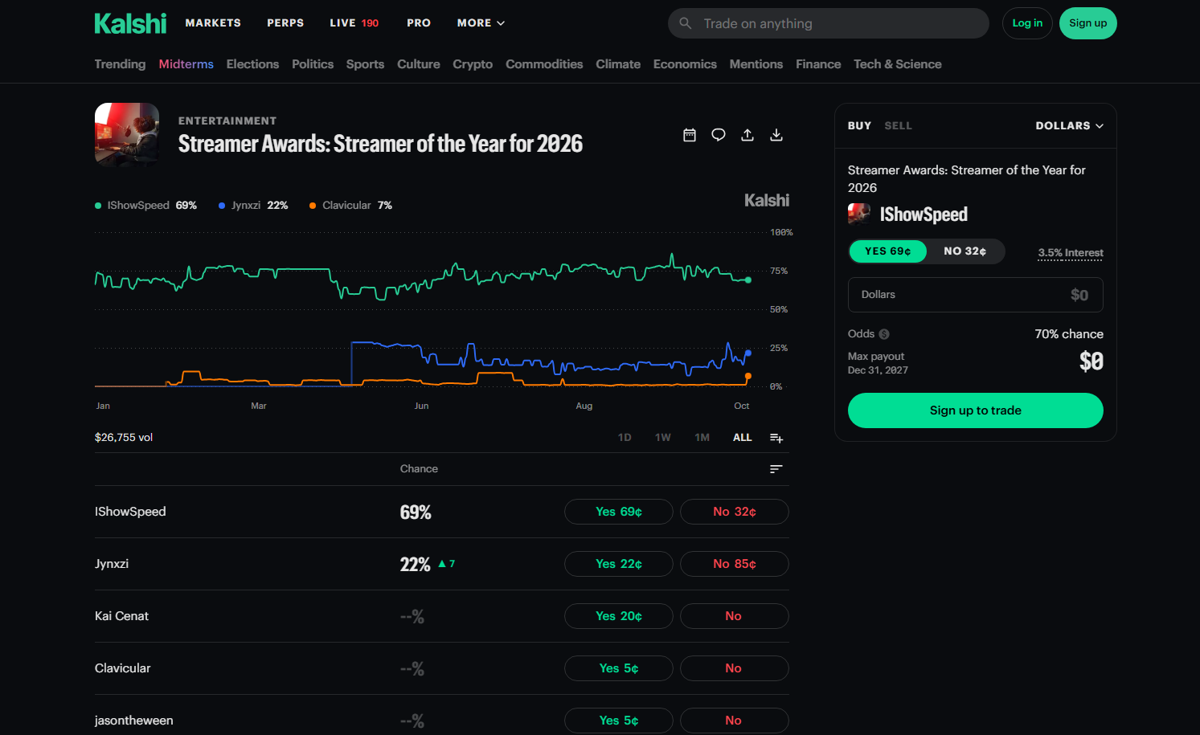
Task: Open the LIVE nav item
Action: 354,23
